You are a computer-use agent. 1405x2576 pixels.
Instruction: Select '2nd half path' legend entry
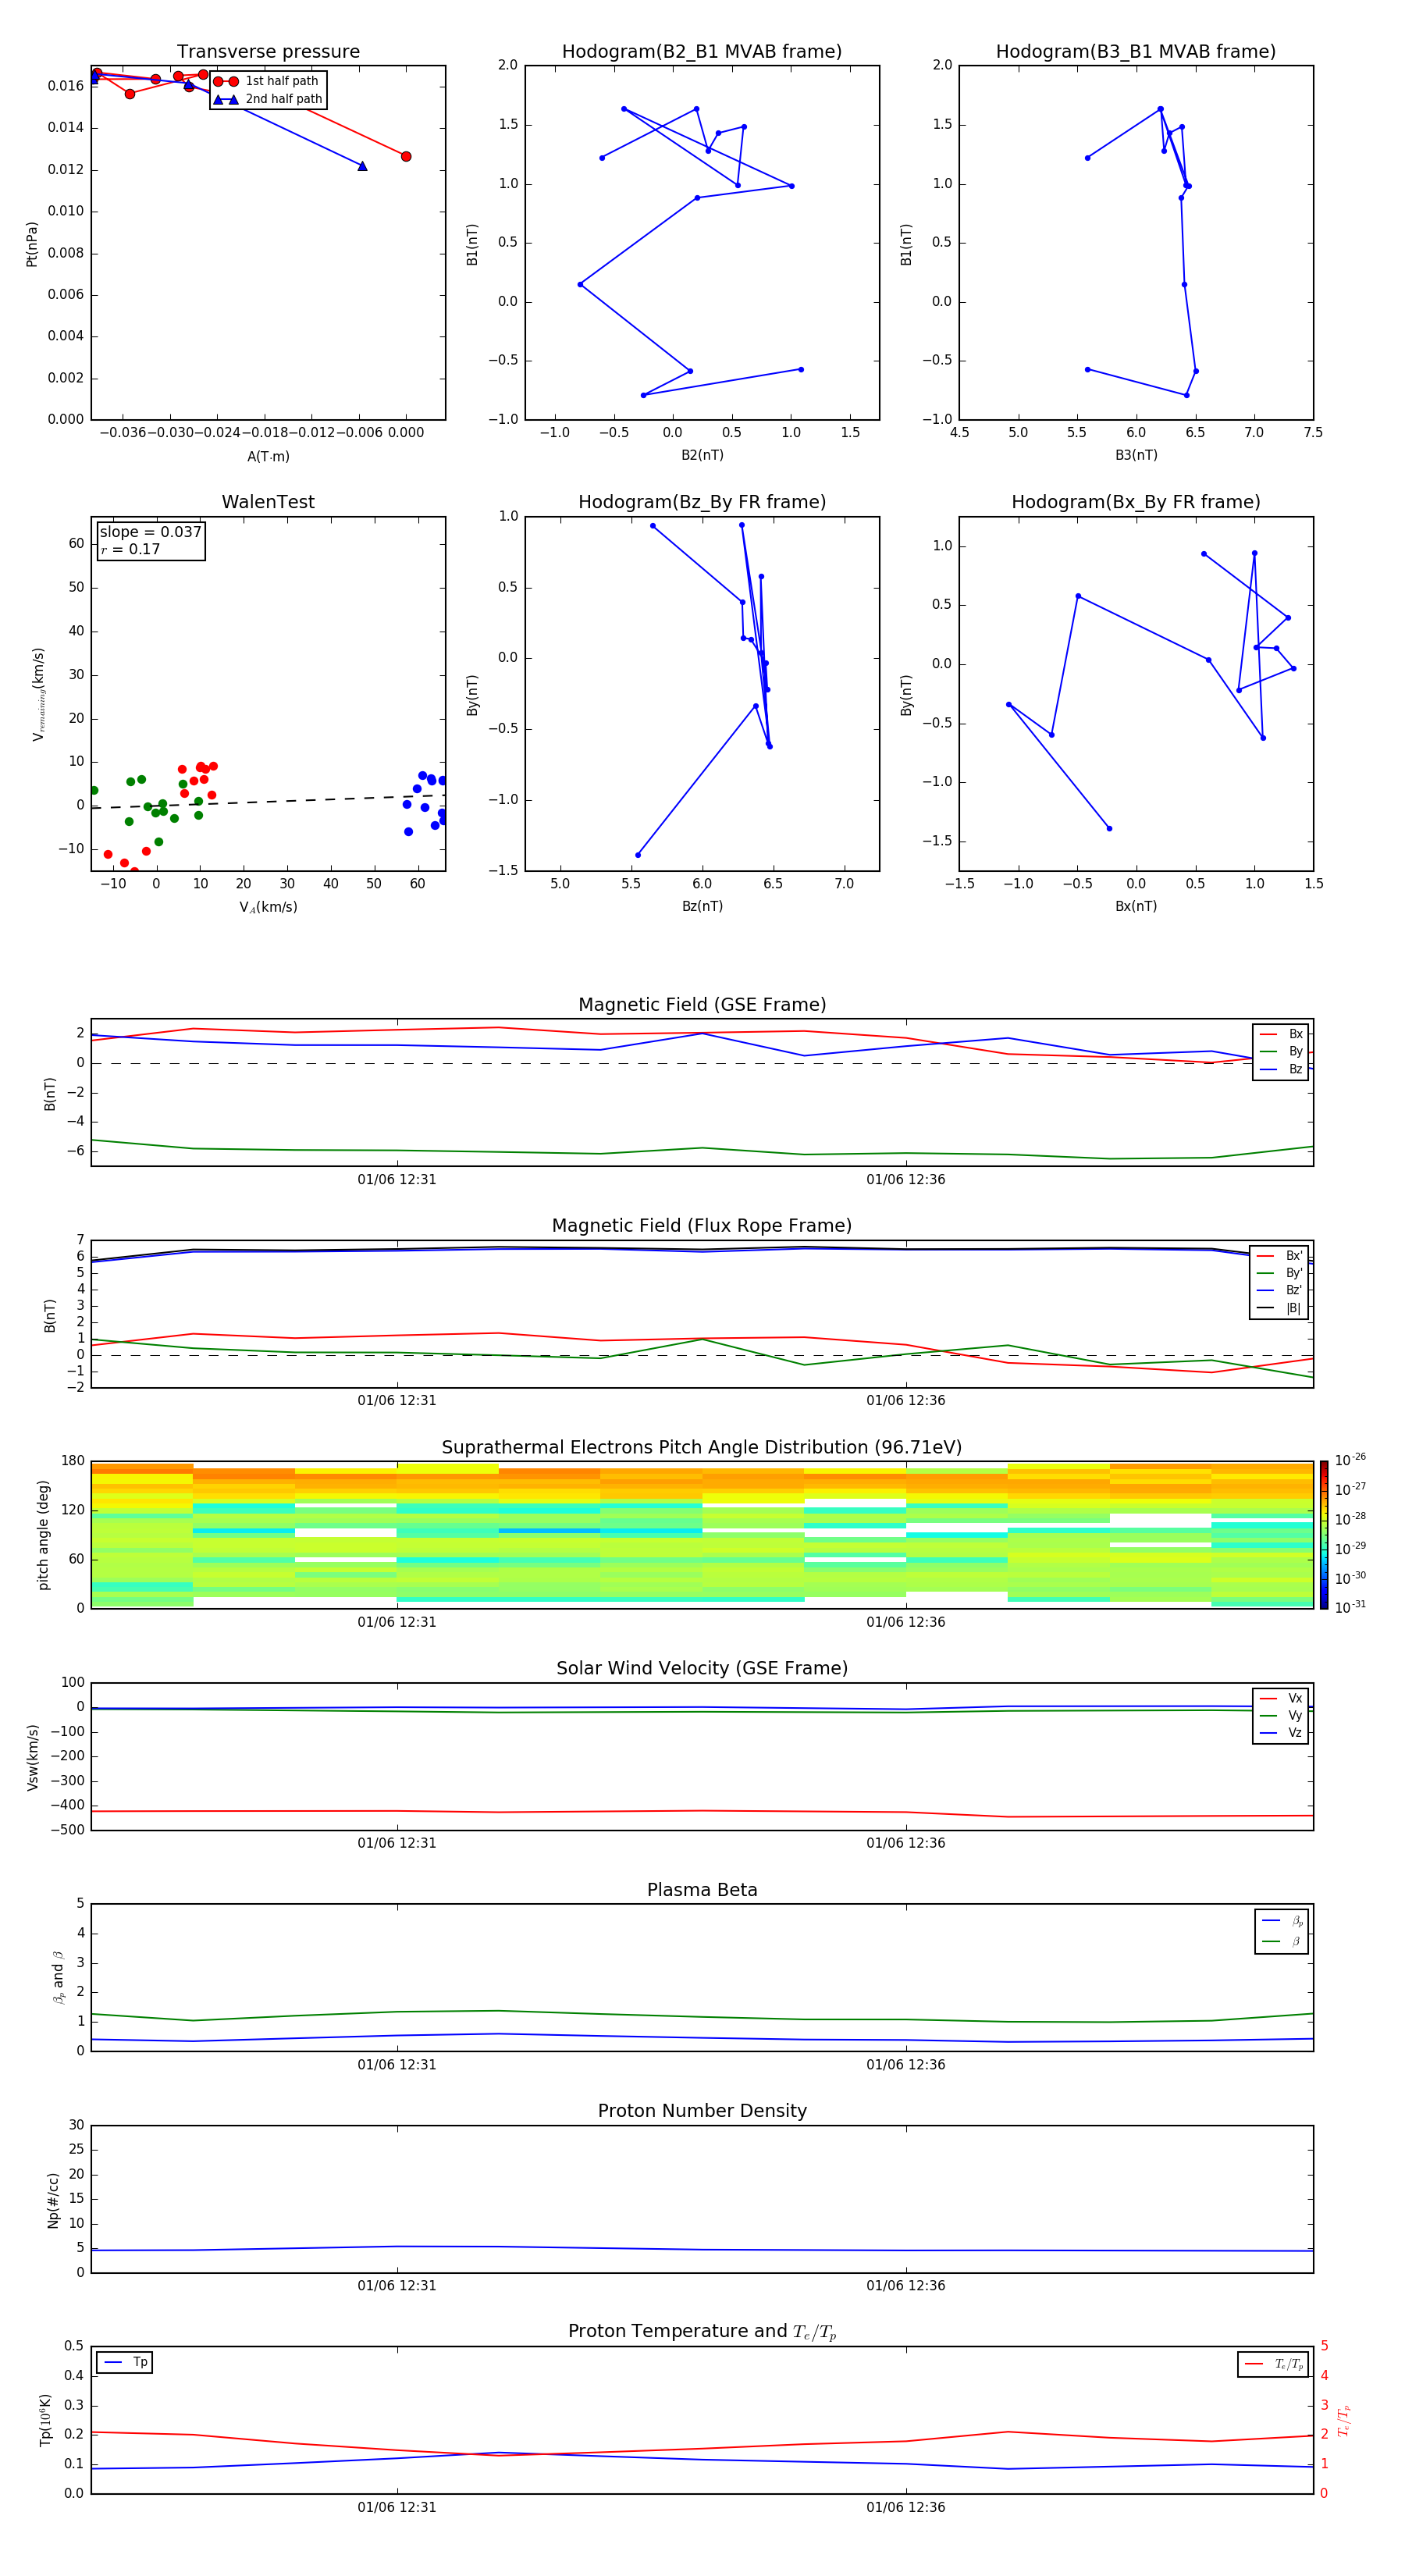(x=268, y=99)
